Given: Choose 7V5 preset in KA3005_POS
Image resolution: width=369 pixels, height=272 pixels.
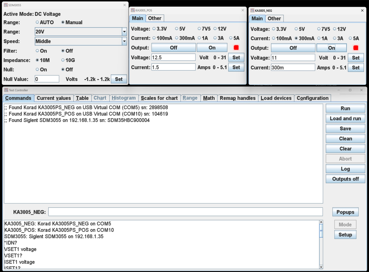Looking at the screenshot, I should click(204, 29).
